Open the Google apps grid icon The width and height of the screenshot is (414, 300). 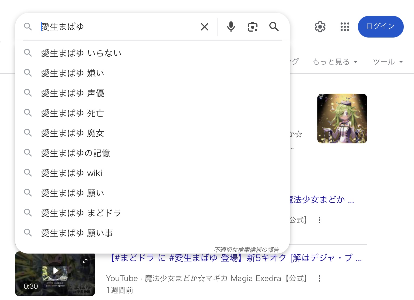point(345,27)
